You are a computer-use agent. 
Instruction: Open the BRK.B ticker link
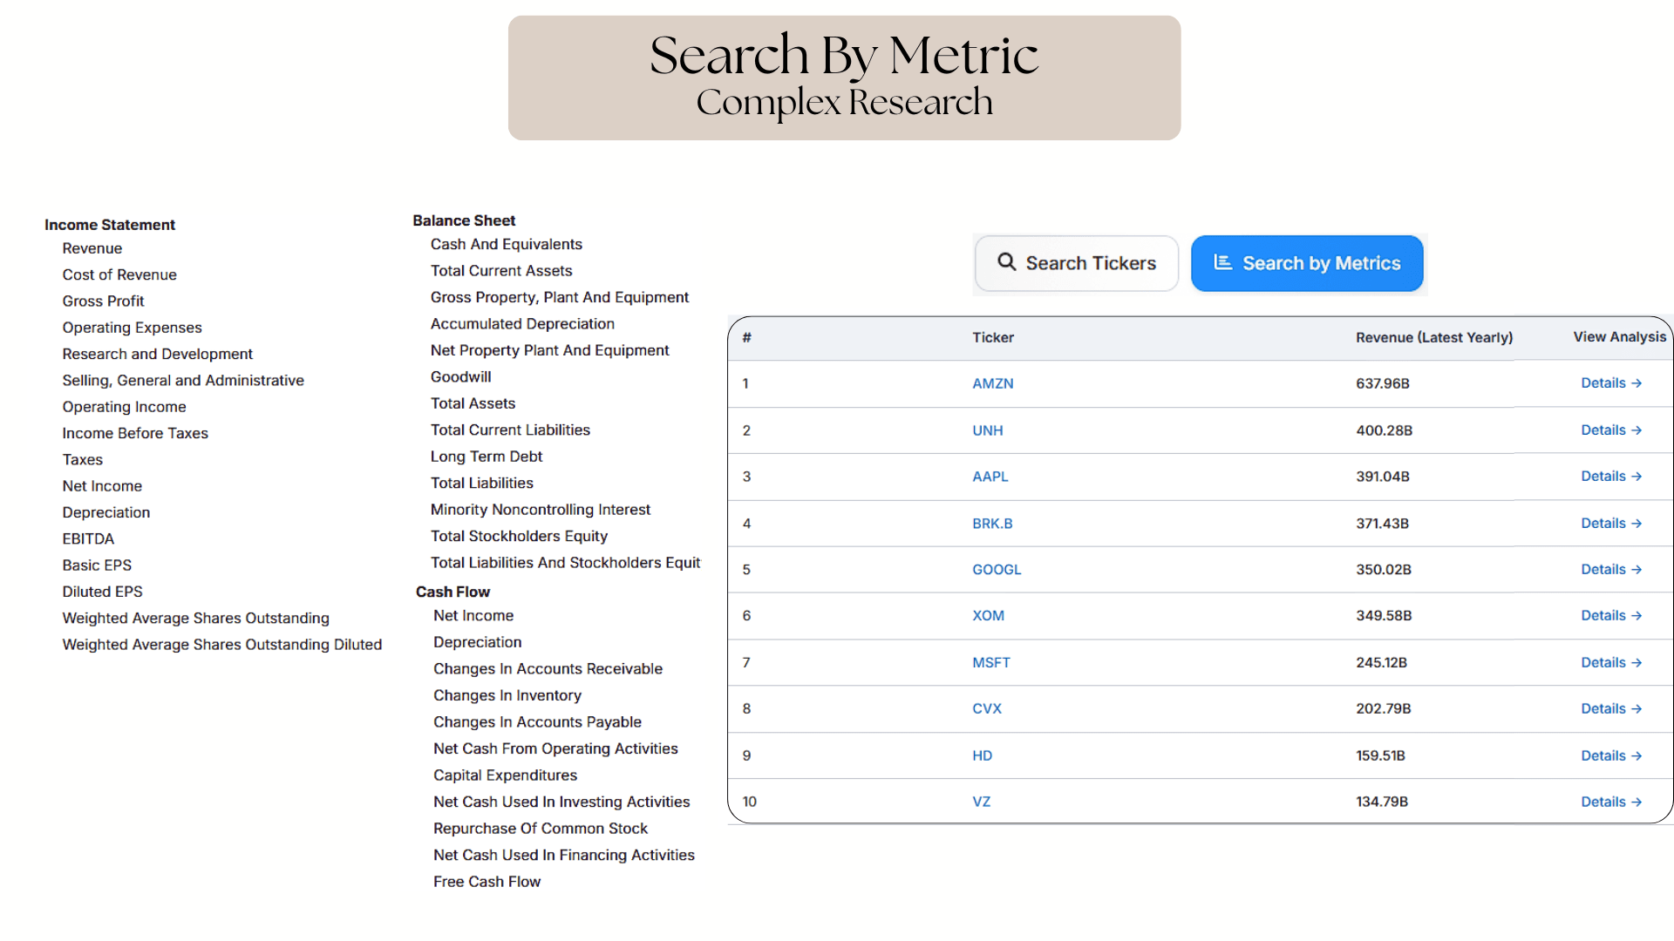pyautogui.click(x=992, y=524)
